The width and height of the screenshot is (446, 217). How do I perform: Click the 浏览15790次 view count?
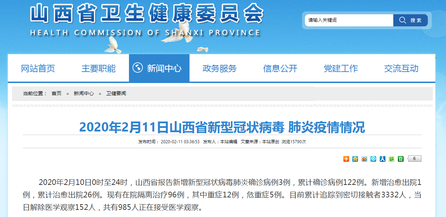294,141
